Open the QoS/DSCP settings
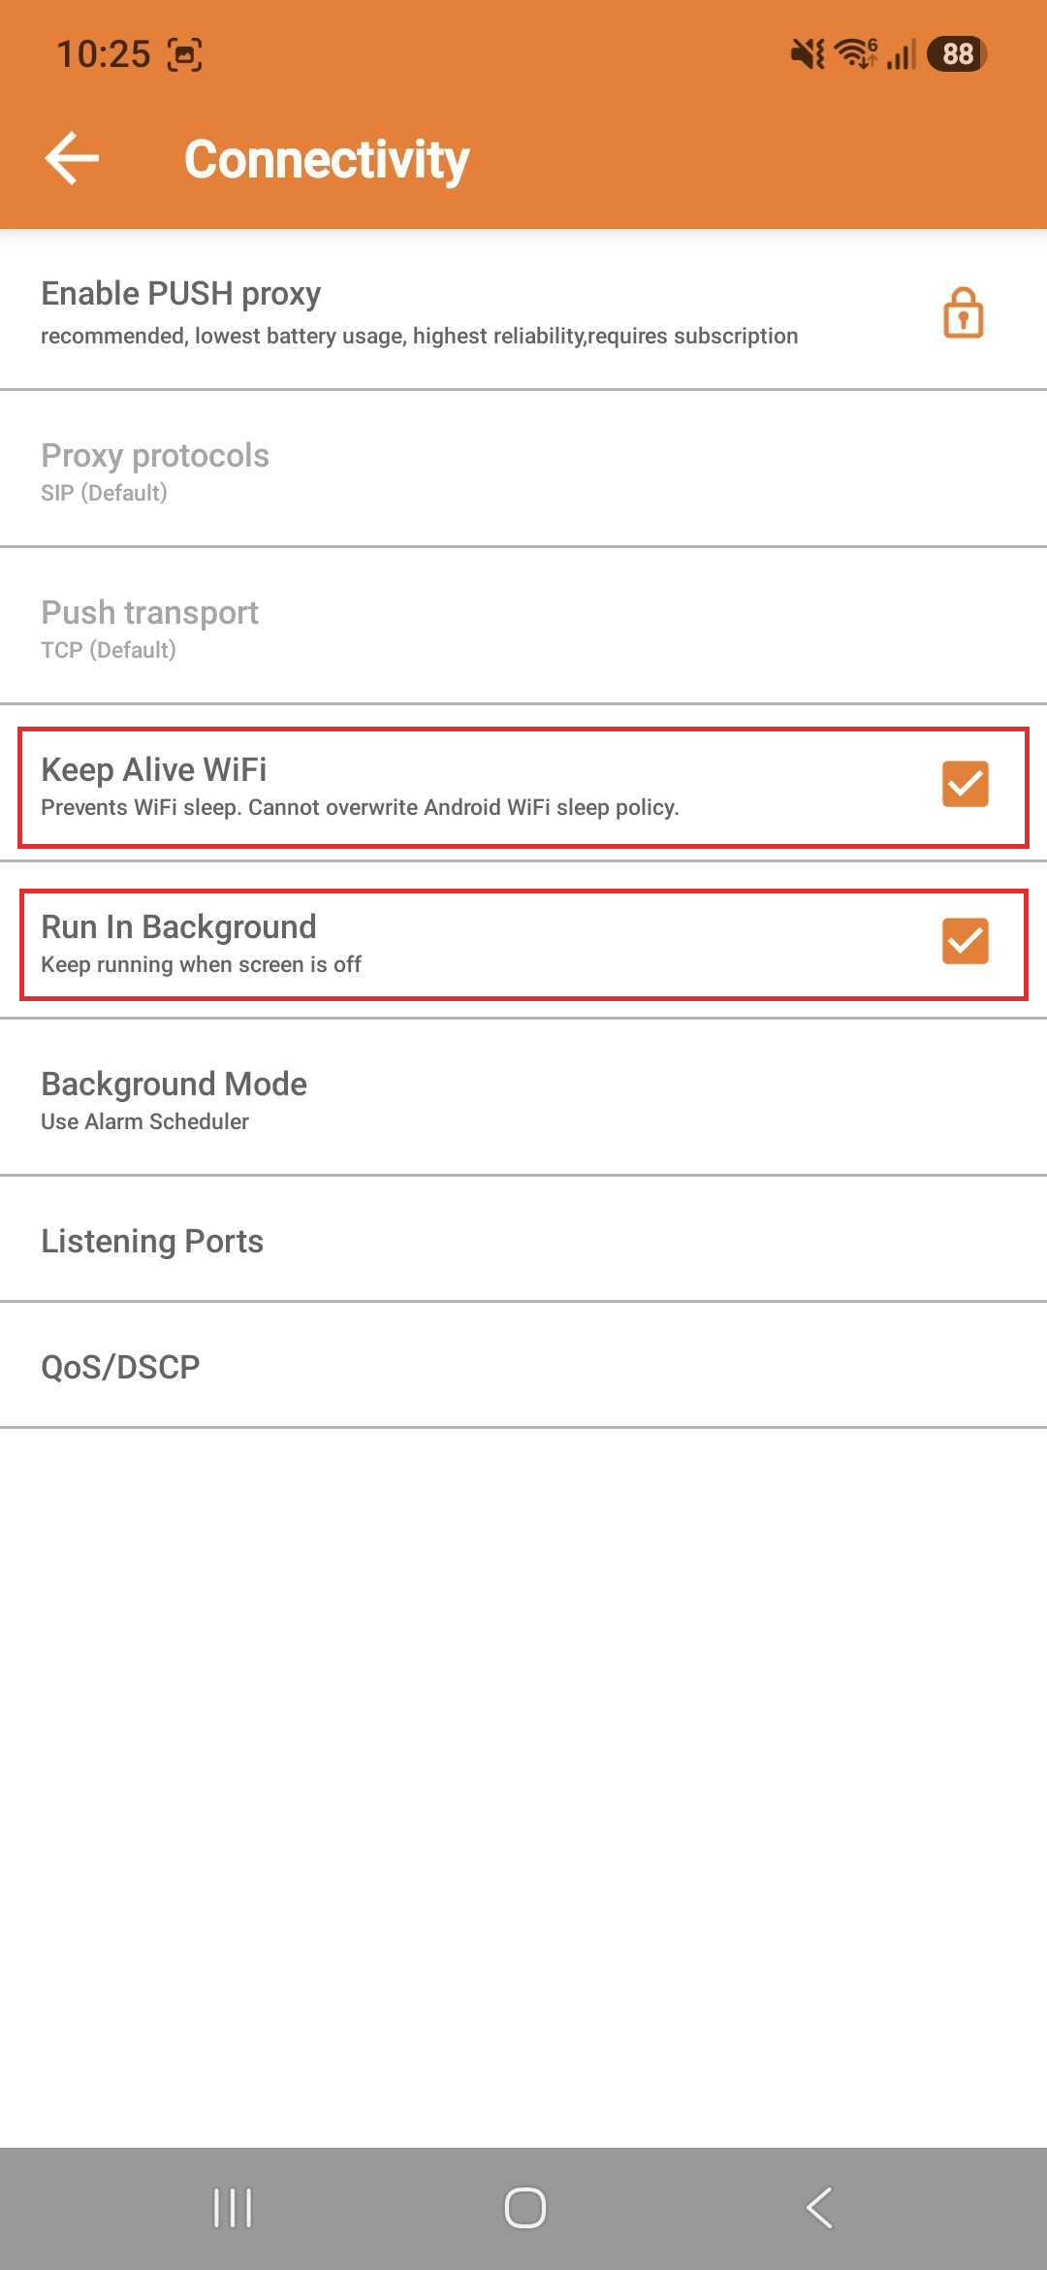1047x2270 pixels. 523,1366
